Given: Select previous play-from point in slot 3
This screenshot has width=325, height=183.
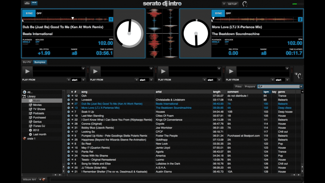Looking at the screenshot, I should point(204,80).
